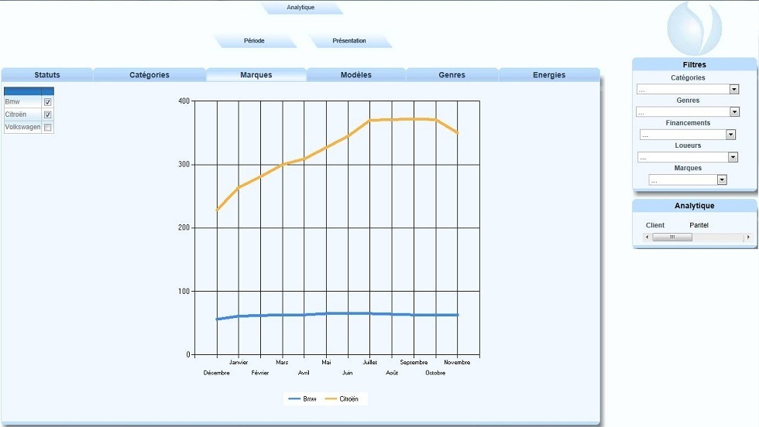Click the Citroën legend line marker
759x427 pixels.
[x=331, y=399]
